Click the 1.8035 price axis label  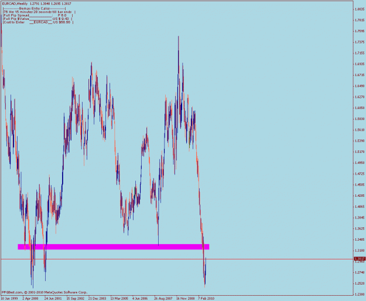(360, 9)
